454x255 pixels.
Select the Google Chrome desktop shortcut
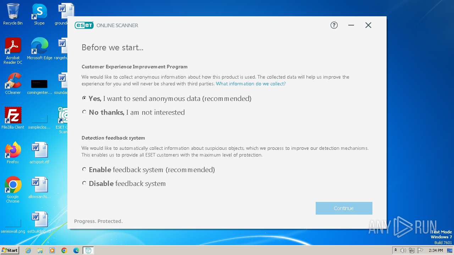click(13, 190)
